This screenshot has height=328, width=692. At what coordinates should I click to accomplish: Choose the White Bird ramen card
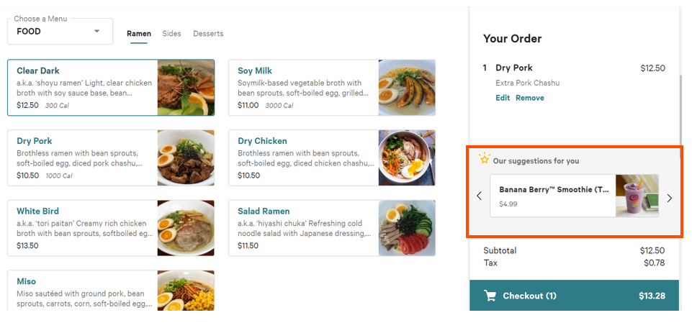[83, 228]
